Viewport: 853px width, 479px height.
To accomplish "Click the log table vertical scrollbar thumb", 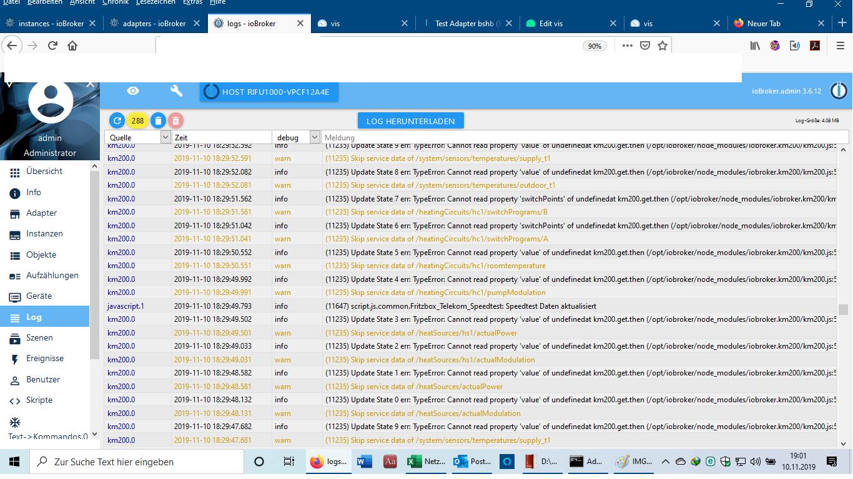I will point(844,310).
